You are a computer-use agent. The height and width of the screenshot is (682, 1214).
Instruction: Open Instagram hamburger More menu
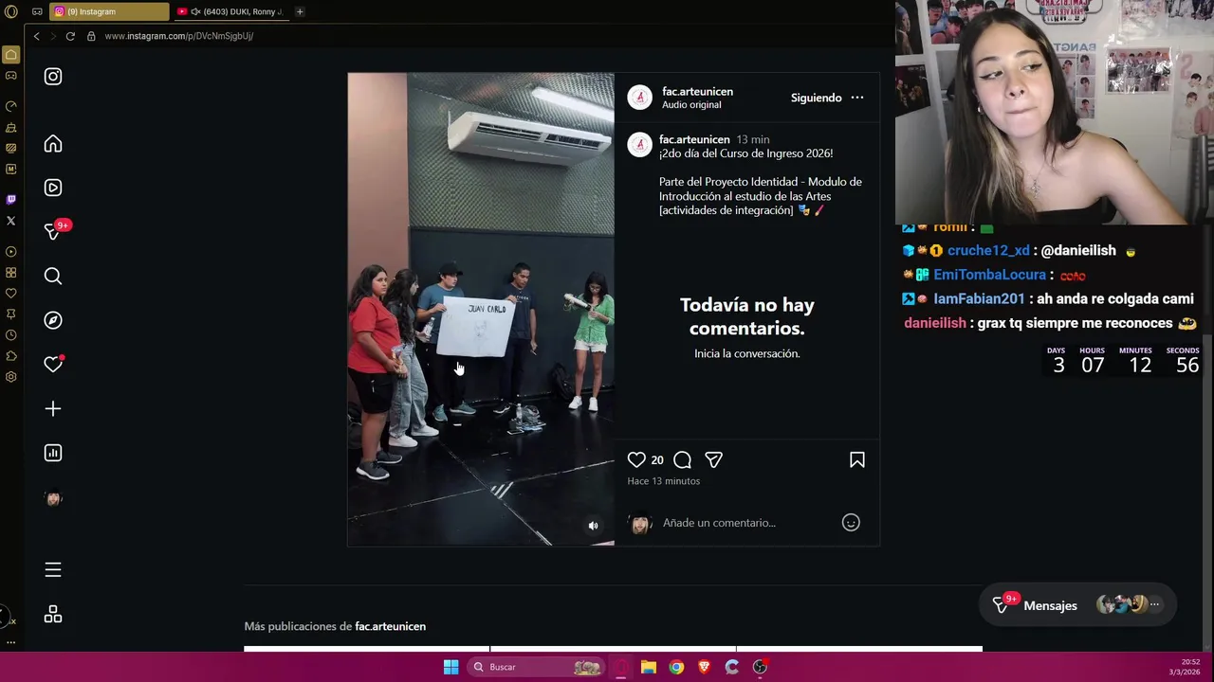click(53, 569)
